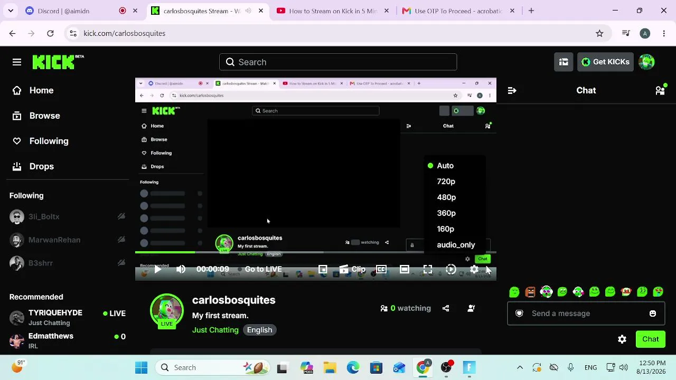Click the Send a message chat input
676x380 pixels.
click(x=585, y=313)
